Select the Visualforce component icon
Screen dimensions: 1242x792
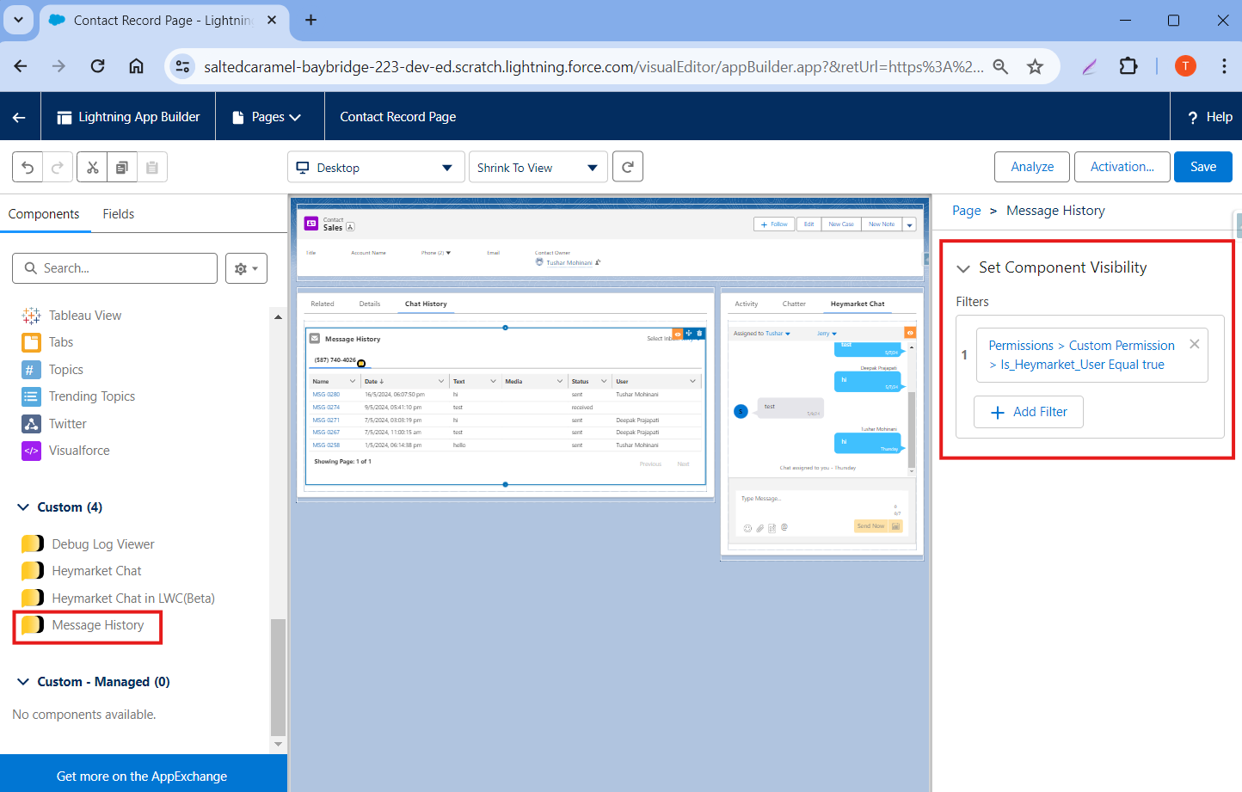(x=31, y=451)
